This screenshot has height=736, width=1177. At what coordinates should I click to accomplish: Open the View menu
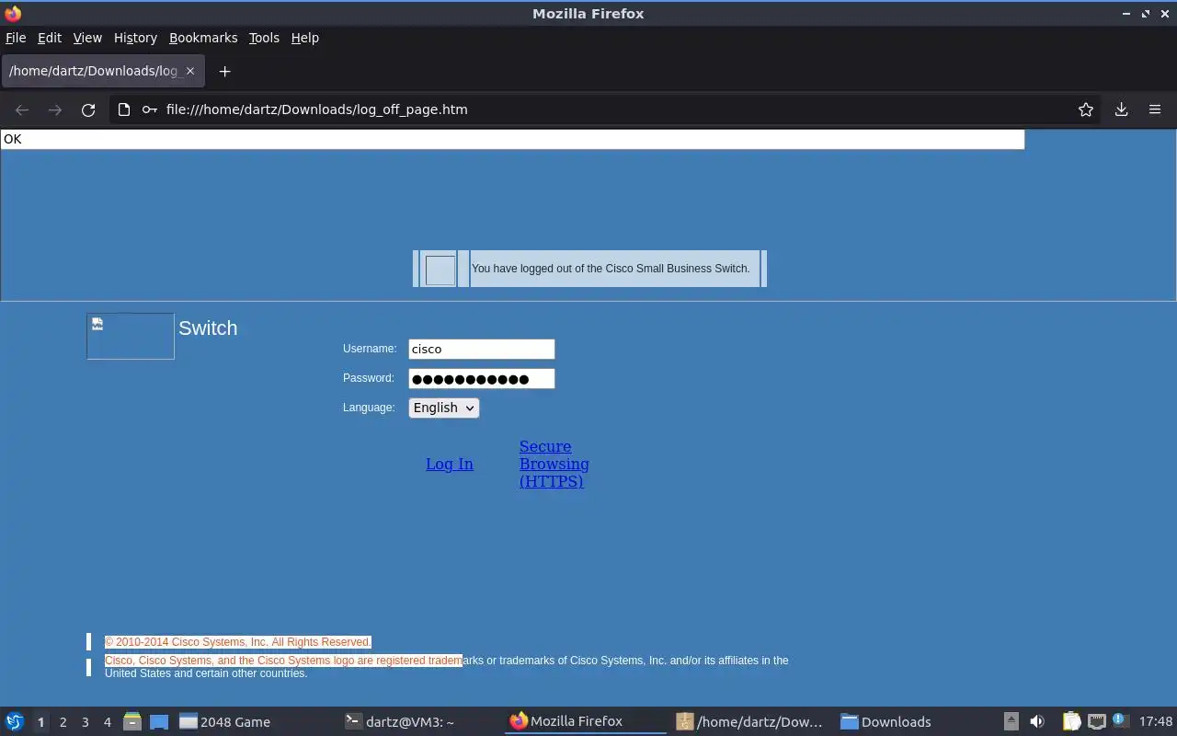[87, 38]
